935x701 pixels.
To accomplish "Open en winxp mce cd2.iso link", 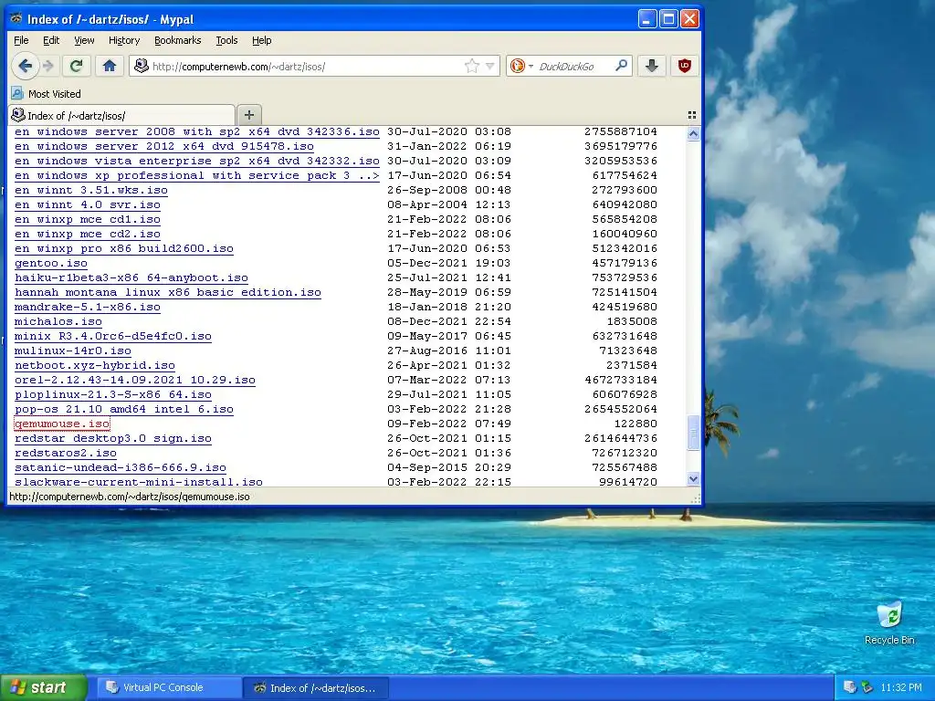I will click(x=88, y=234).
